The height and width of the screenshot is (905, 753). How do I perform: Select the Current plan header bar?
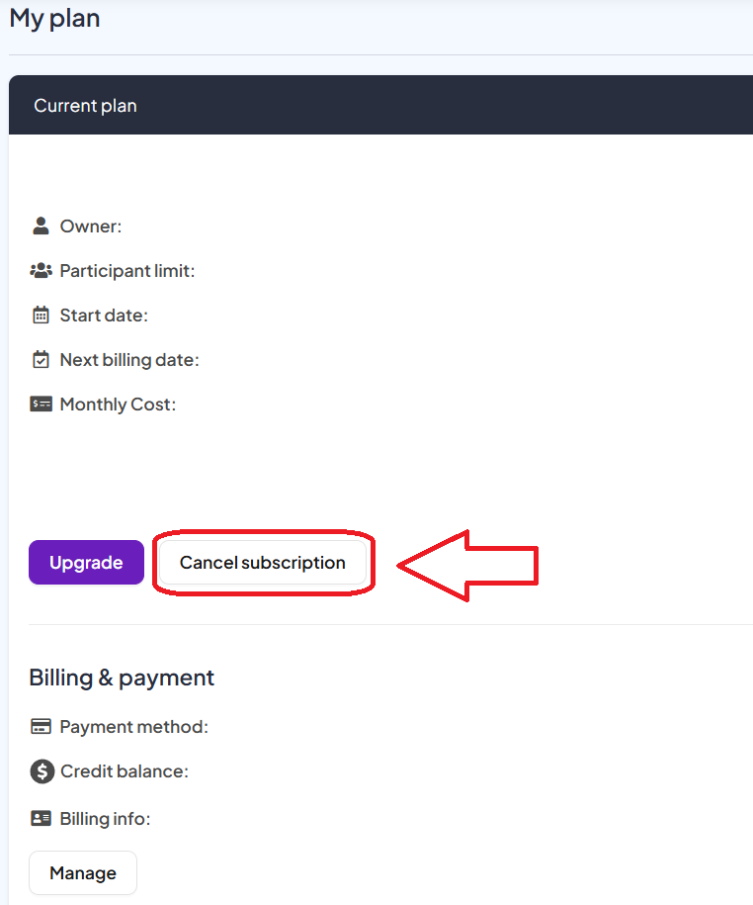click(380, 105)
